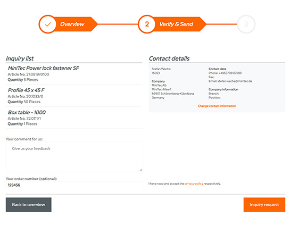Click the step 2 number circle

147,24
